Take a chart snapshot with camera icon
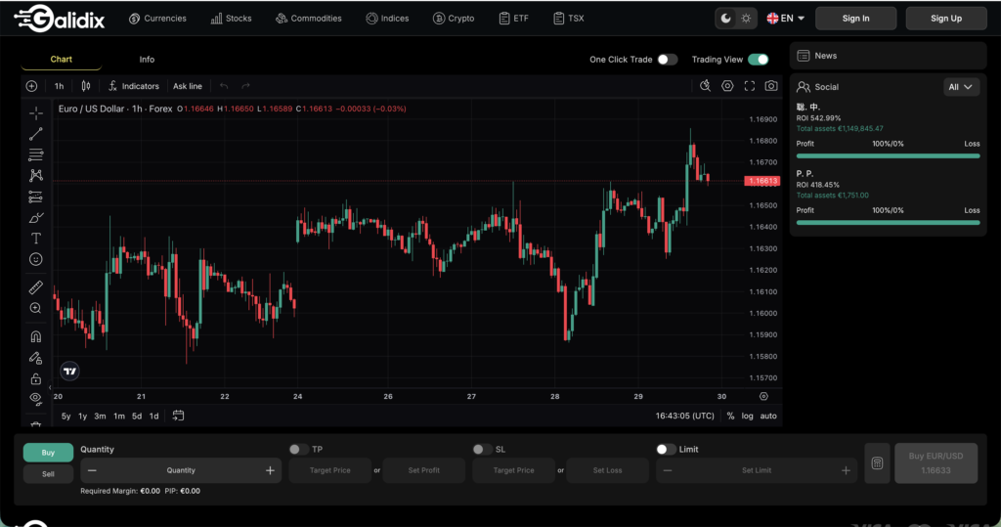 771,86
